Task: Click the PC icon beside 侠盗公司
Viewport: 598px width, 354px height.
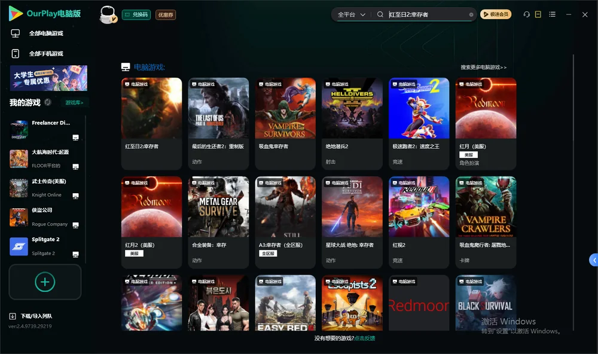Action: [75, 225]
